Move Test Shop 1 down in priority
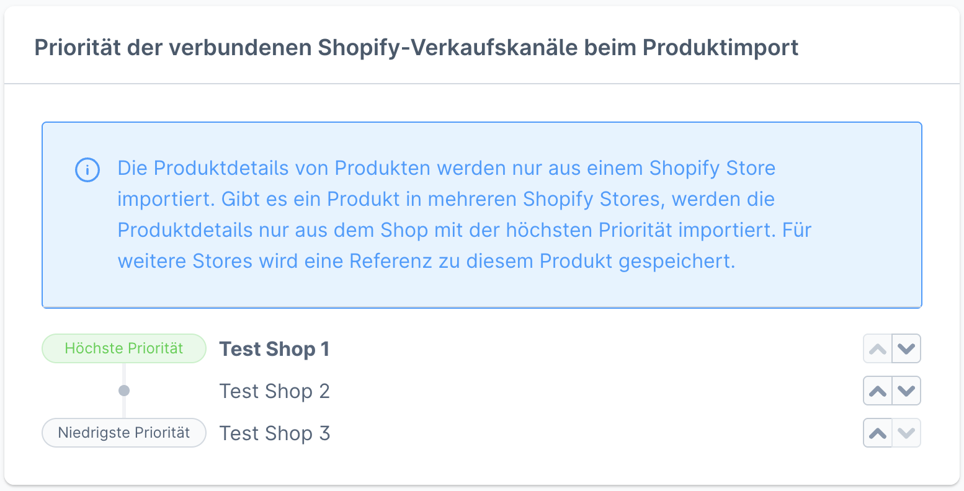The width and height of the screenshot is (964, 491). 906,348
